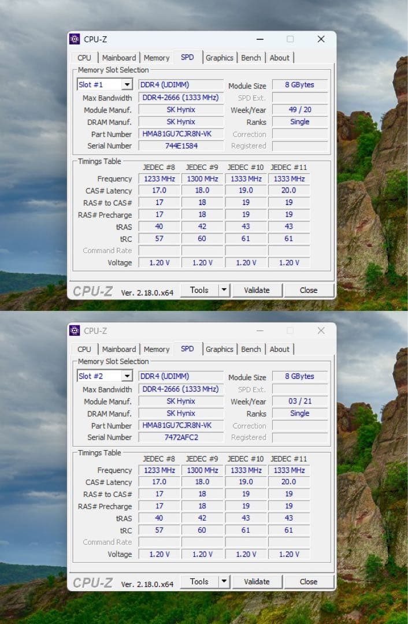Click the empty SPD Ext. field in Slot #1 window

pos(300,98)
